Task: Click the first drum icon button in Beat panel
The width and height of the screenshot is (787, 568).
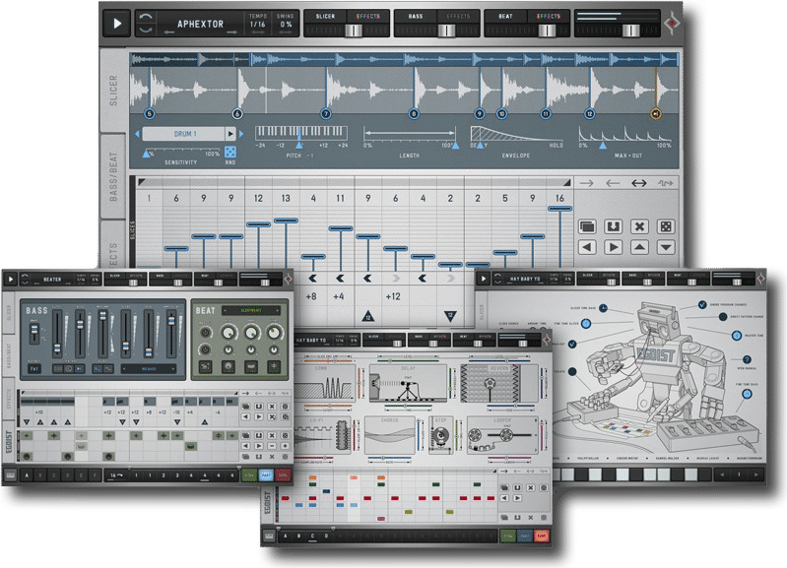Action: (205, 367)
